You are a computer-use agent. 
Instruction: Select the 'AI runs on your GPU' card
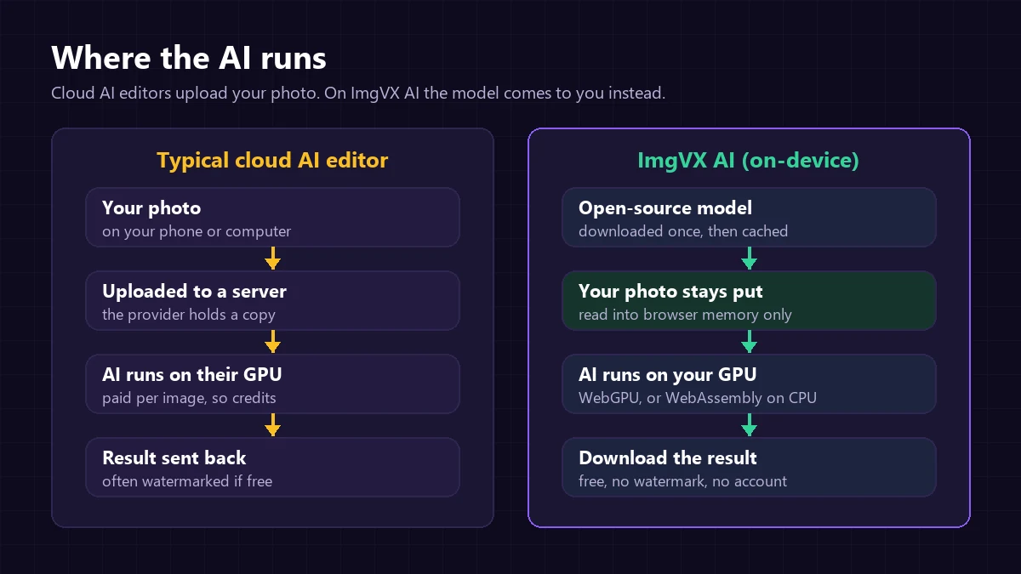coord(749,384)
